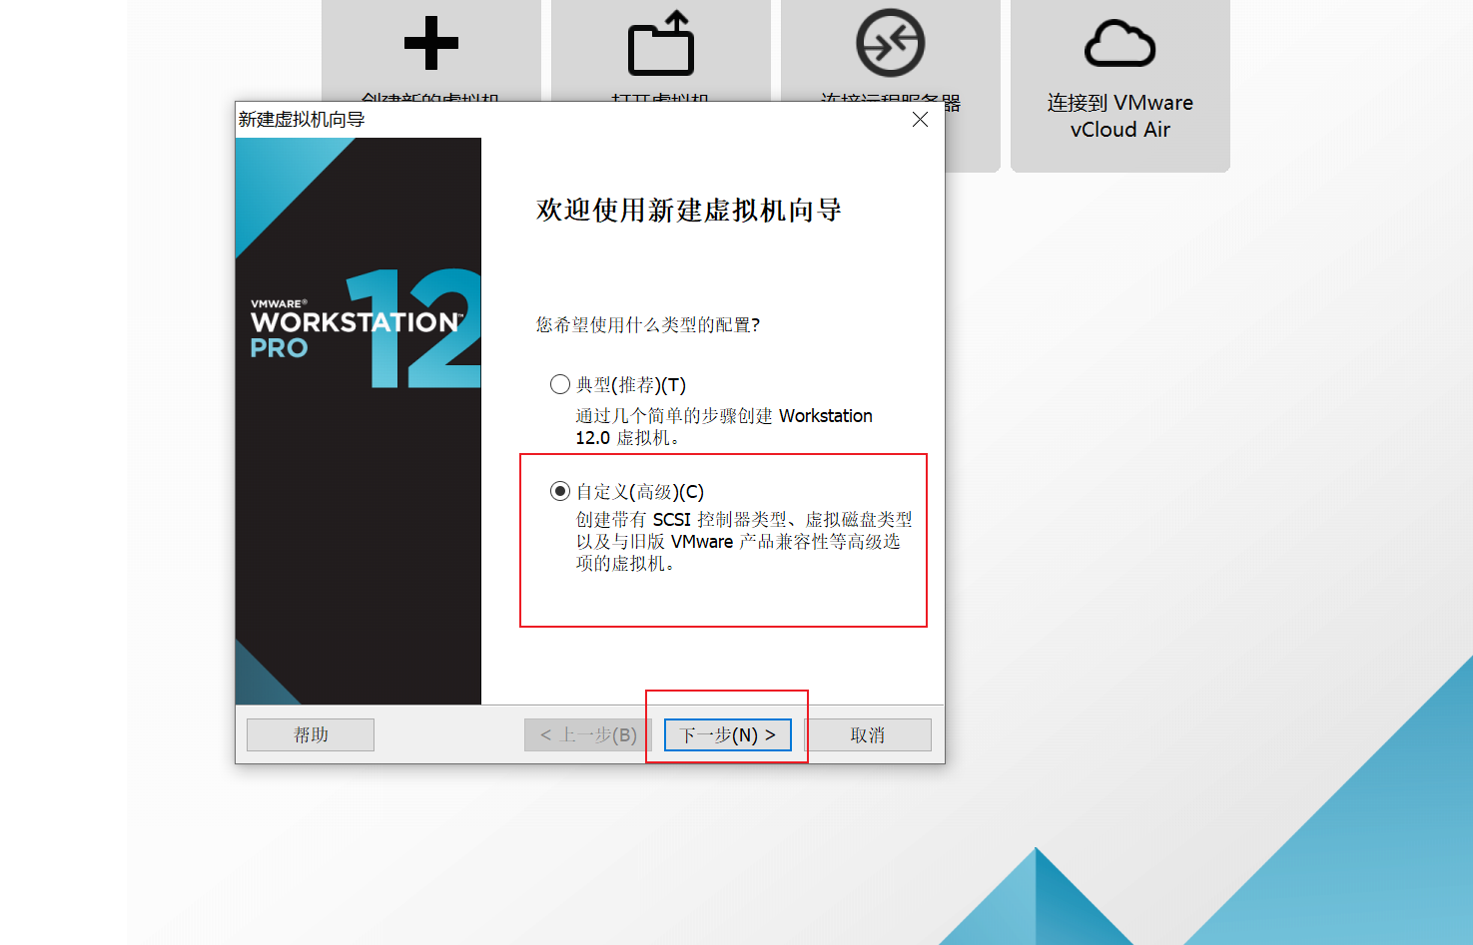Click the 取消 cancel button
Image resolution: width=1473 pixels, height=945 pixels.
tap(868, 735)
